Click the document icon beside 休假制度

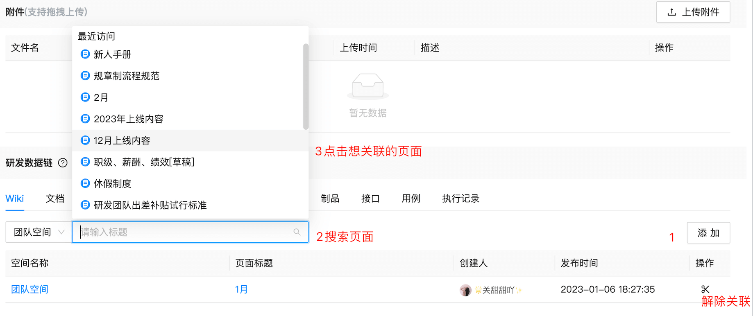point(85,183)
